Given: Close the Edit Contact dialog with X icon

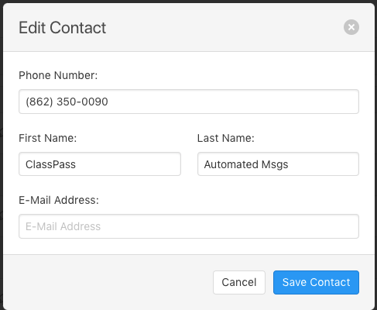Looking at the screenshot, I should (351, 27).
